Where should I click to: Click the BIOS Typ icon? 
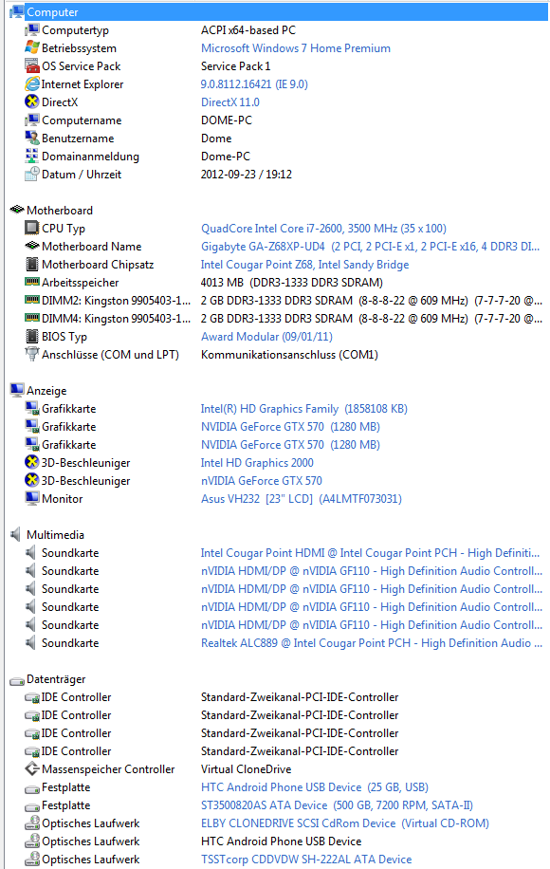tap(32, 336)
